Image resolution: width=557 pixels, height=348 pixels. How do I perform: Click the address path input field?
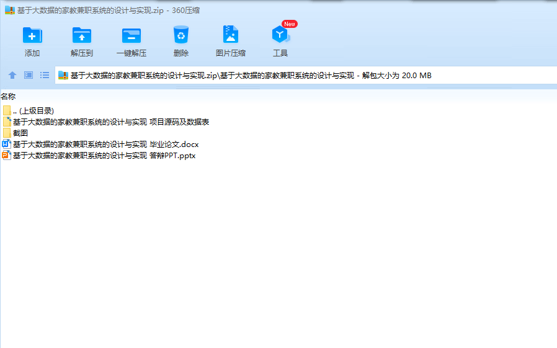[306, 75]
